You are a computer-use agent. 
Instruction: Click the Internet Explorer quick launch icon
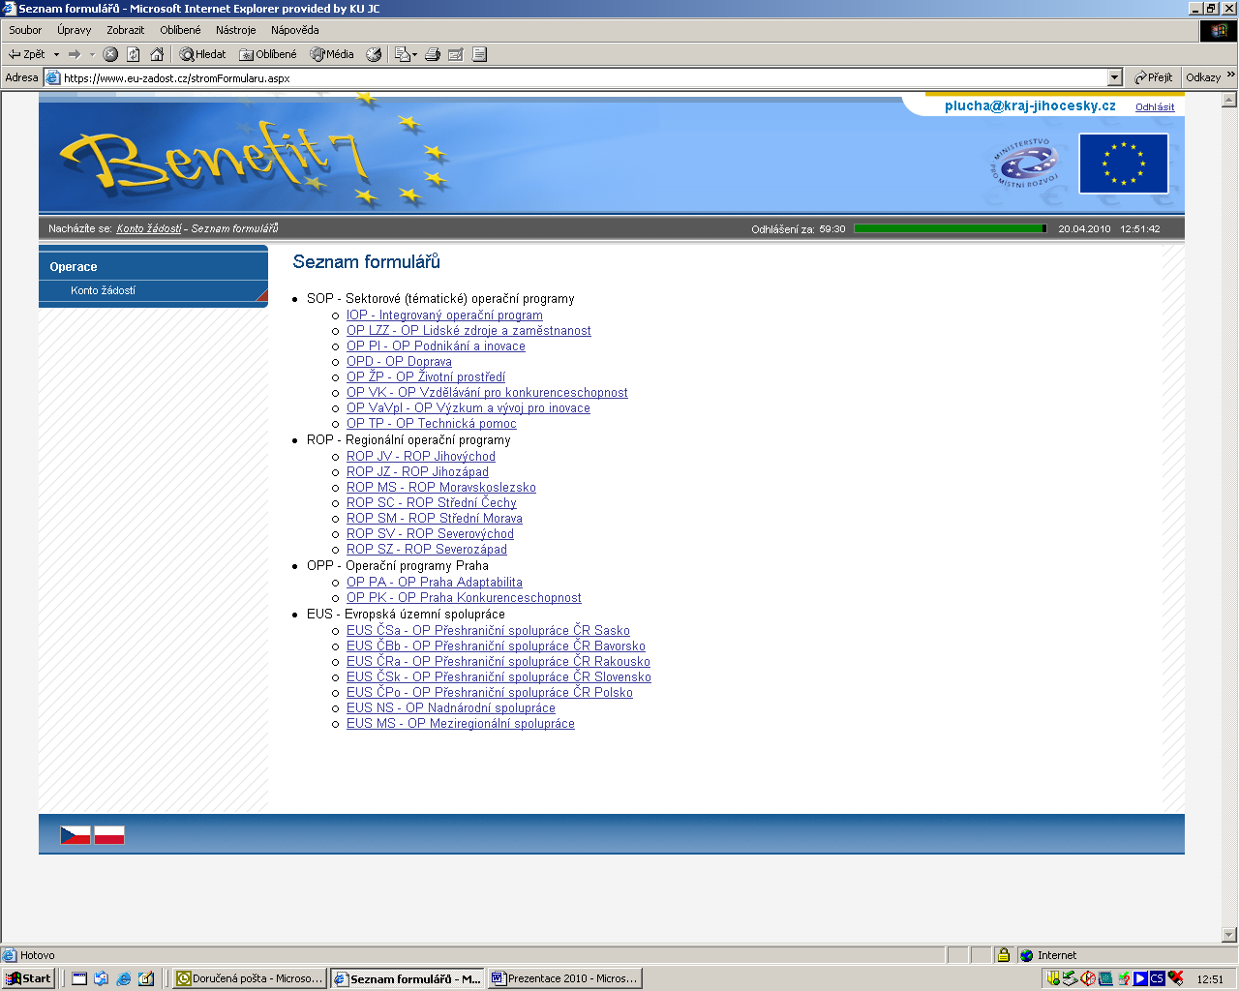click(x=124, y=978)
